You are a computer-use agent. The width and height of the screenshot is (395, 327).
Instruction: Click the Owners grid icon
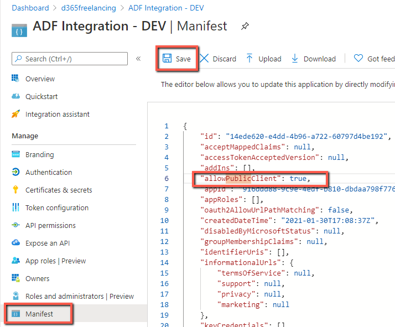click(x=15, y=278)
